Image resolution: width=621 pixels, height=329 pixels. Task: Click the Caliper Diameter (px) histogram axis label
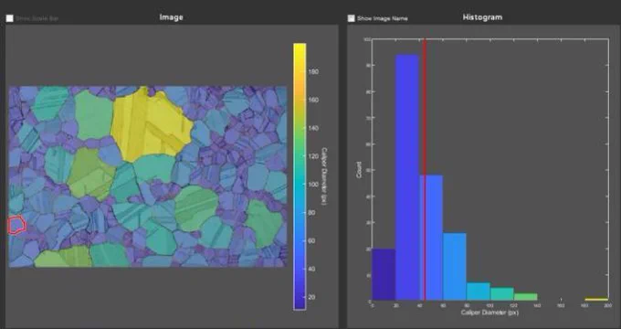[489, 313]
